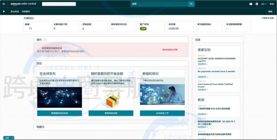Image resolution: width=277 pixels, height=140 pixels.
Task: Open the settings gear icon
Action: click(257, 4)
